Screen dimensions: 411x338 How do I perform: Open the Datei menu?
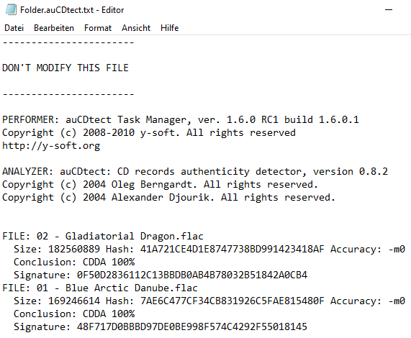pos(14,28)
